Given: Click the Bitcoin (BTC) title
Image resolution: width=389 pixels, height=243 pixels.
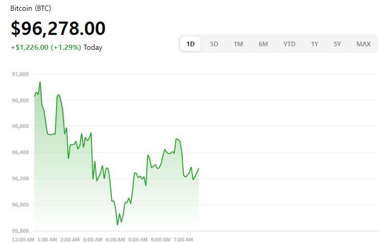Looking at the screenshot, I should pyautogui.click(x=31, y=9).
